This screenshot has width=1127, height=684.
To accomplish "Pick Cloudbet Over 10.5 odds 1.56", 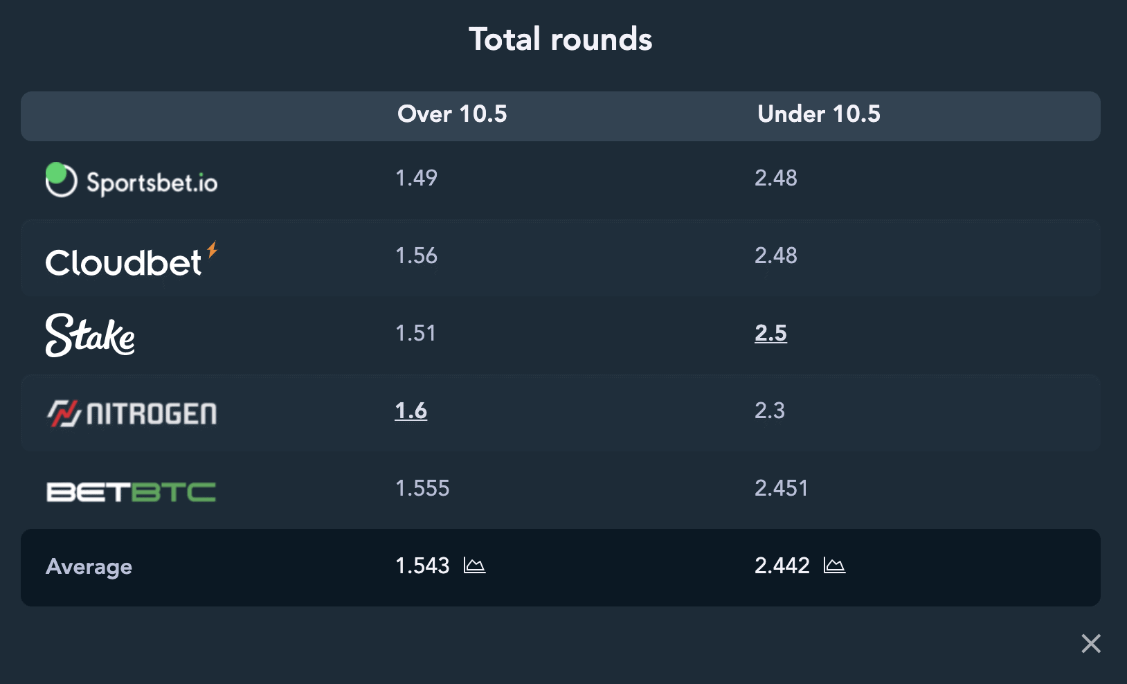I will pyautogui.click(x=416, y=255).
